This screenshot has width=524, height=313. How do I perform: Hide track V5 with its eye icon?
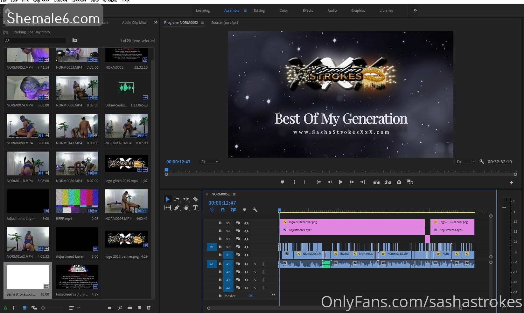(x=246, y=223)
